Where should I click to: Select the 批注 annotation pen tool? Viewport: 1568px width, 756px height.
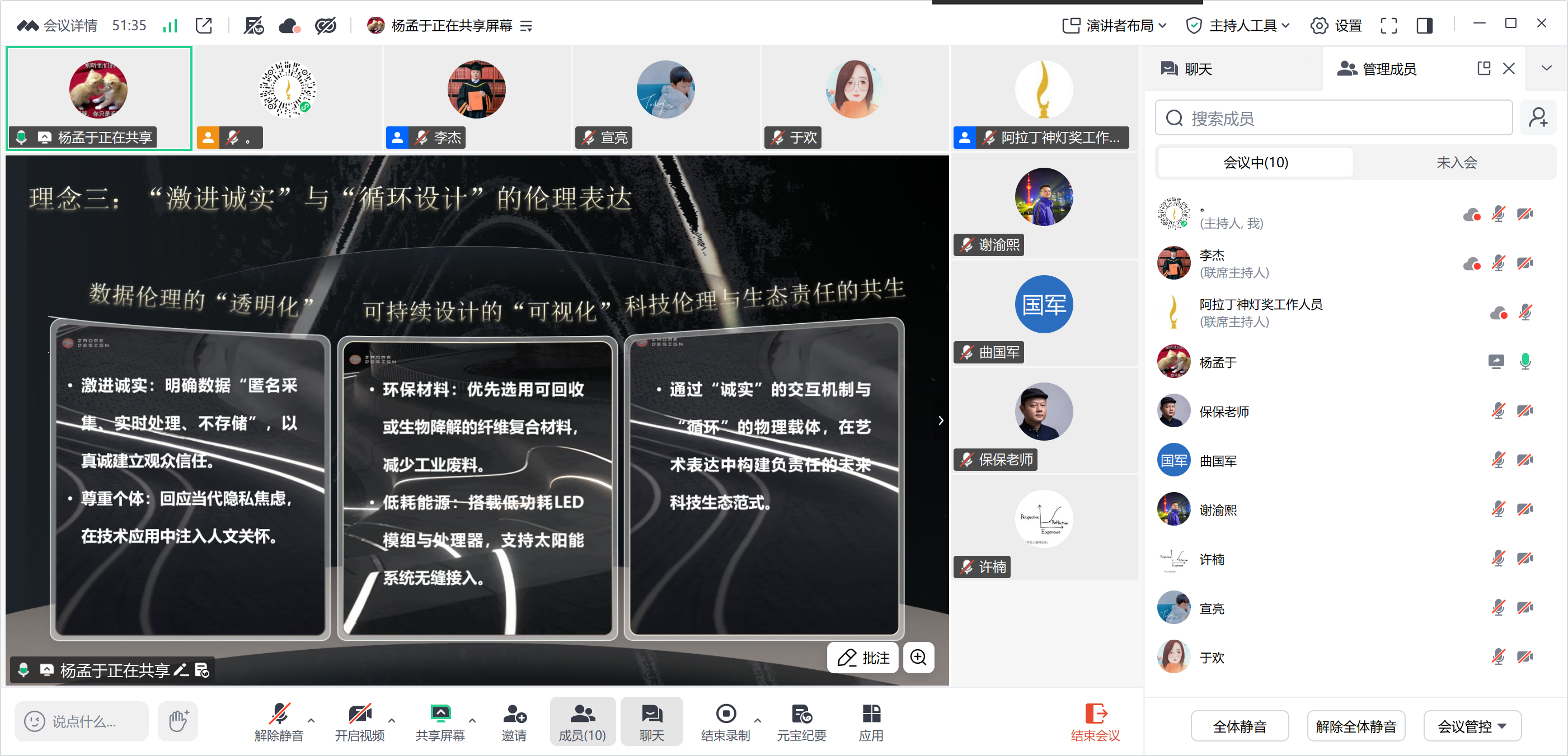862,658
